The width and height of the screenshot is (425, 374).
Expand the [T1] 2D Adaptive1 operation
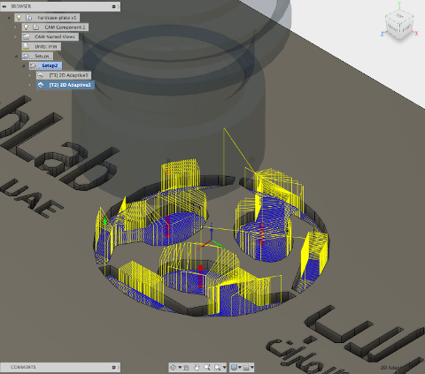[30, 75]
